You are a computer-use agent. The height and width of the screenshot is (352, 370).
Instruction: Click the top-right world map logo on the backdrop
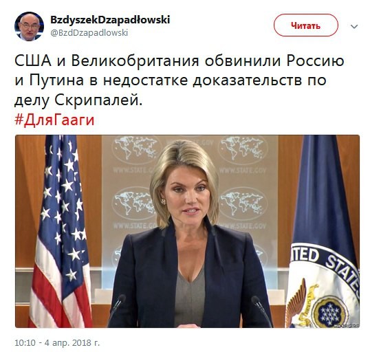click(243, 150)
